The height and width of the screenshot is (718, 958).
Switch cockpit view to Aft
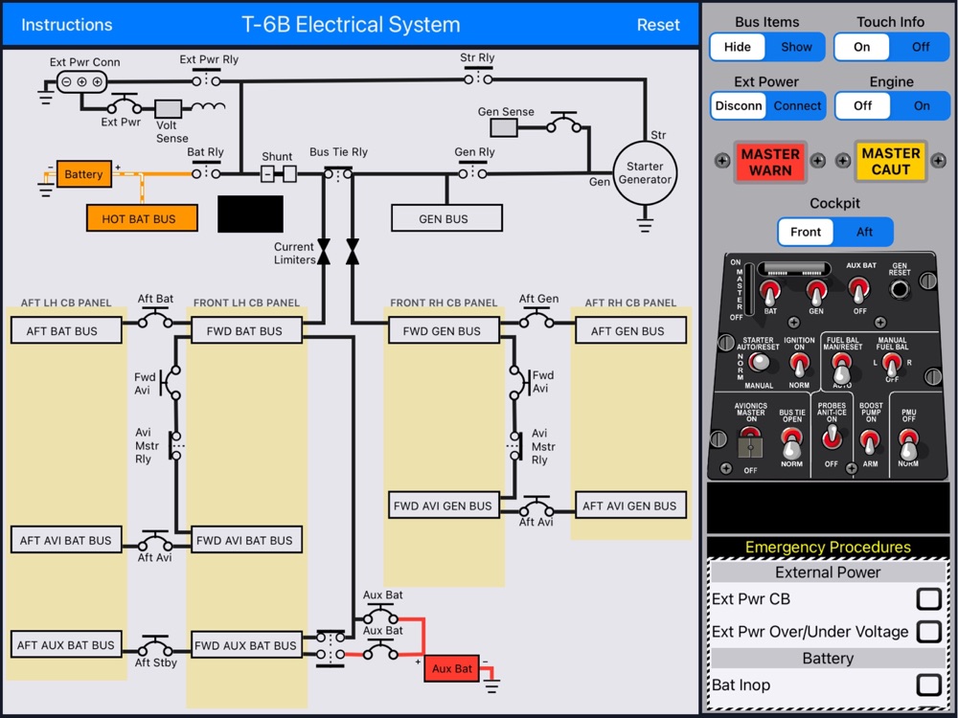coord(864,232)
